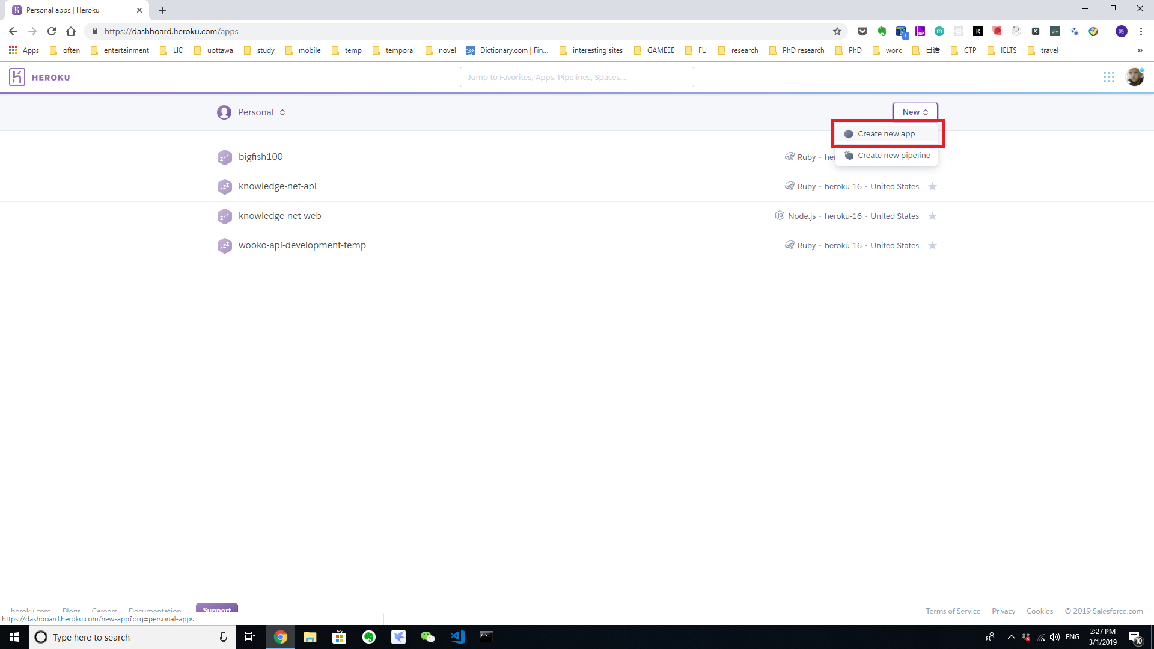Viewport: 1154px width, 649px height.
Task: Click the Heroku logo icon
Action: pyautogui.click(x=17, y=77)
